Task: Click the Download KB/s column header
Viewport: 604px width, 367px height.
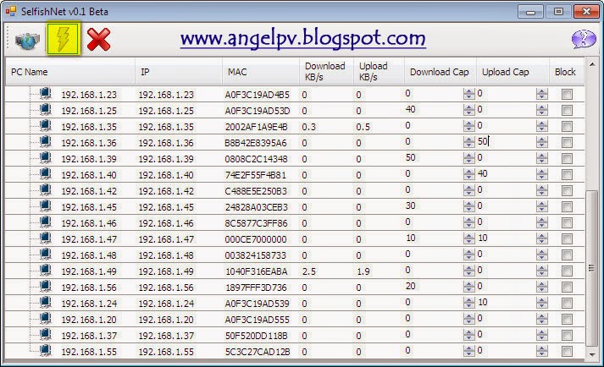Action: pos(326,72)
